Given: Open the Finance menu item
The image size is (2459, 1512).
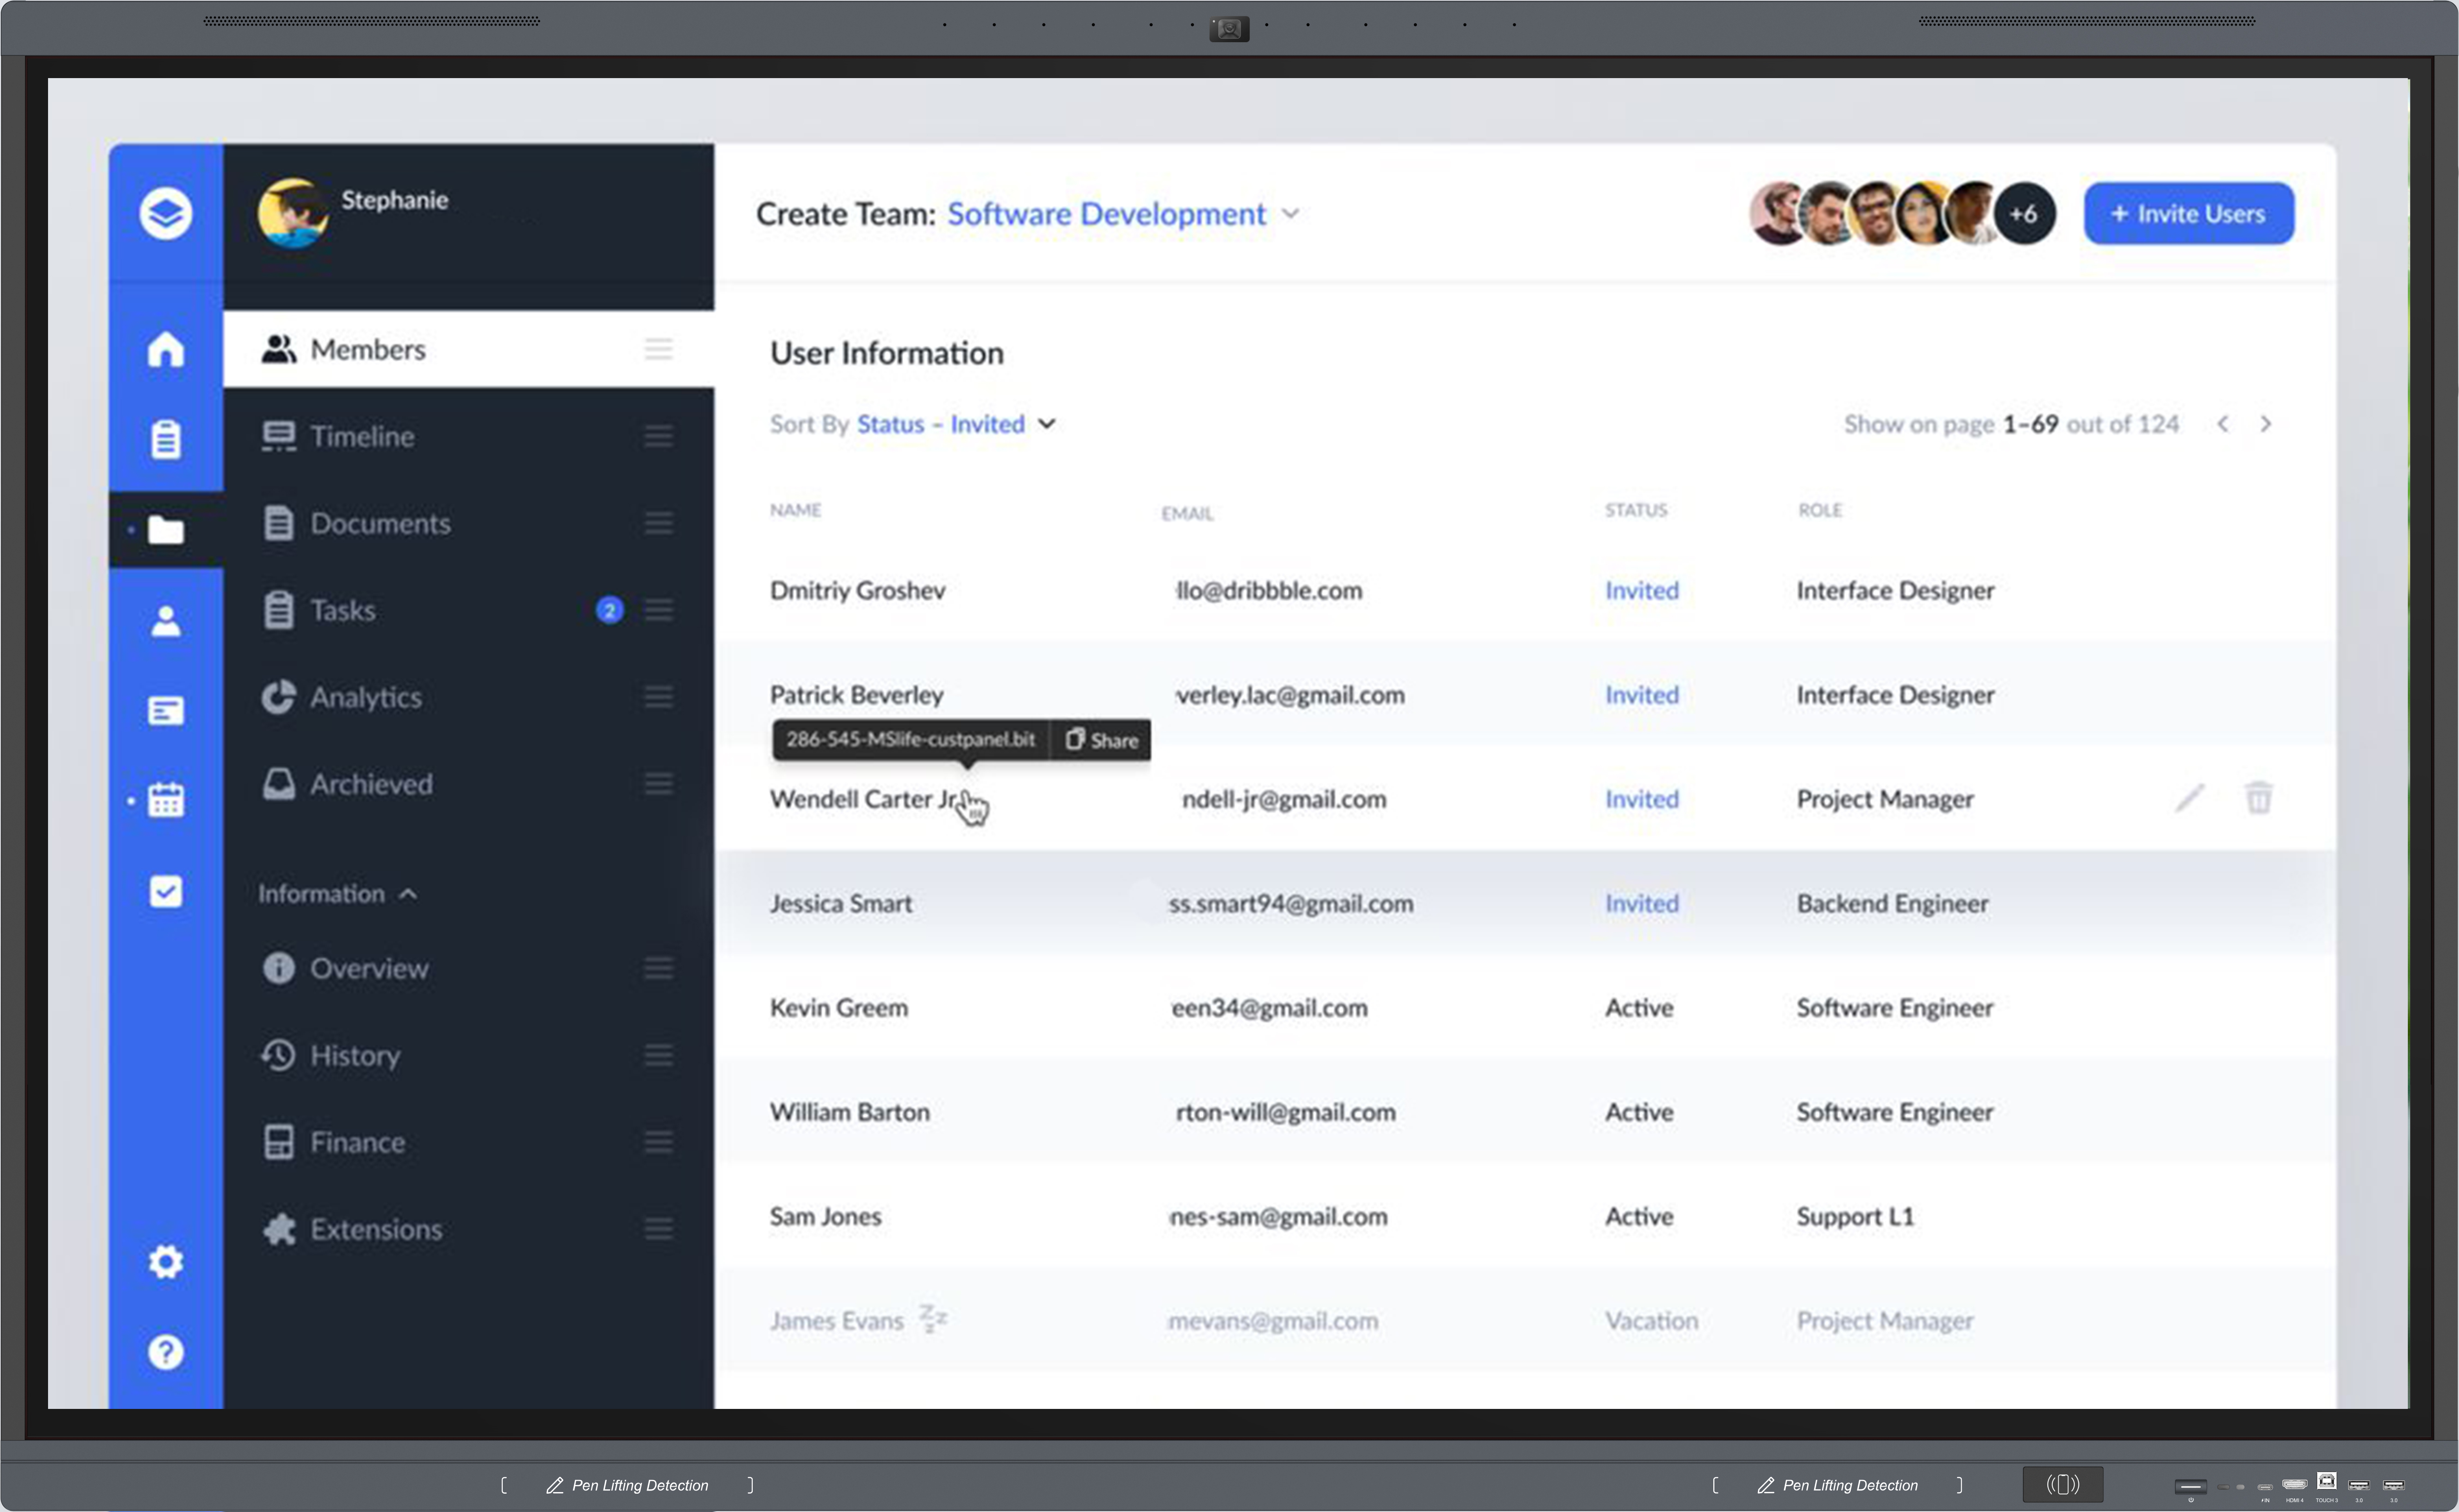Looking at the screenshot, I should pos(468,1142).
